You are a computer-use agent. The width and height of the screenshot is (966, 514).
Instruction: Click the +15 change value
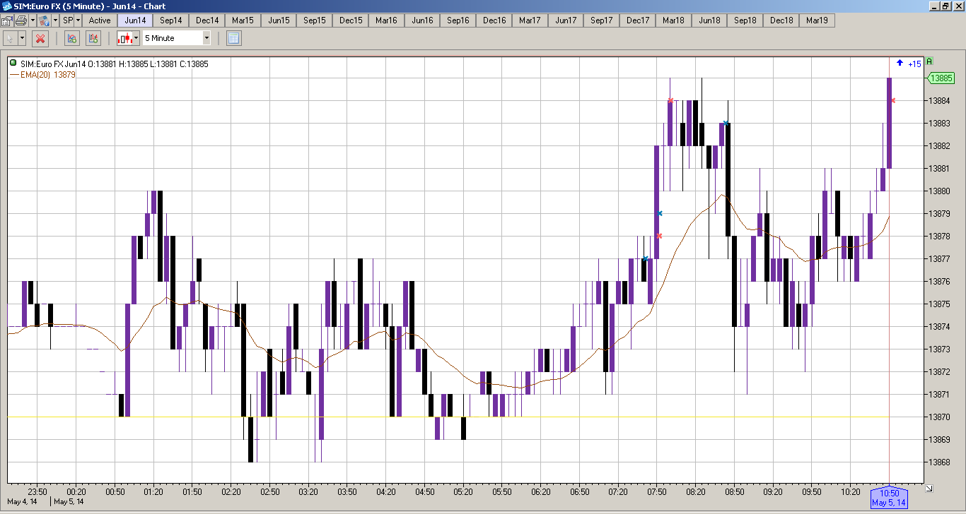pos(914,64)
